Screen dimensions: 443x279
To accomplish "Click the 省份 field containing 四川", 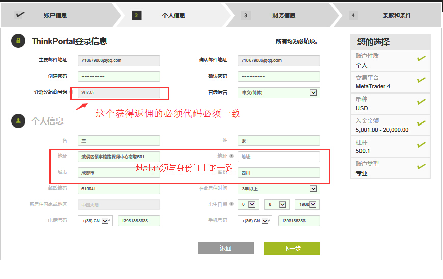I will (x=279, y=173).
